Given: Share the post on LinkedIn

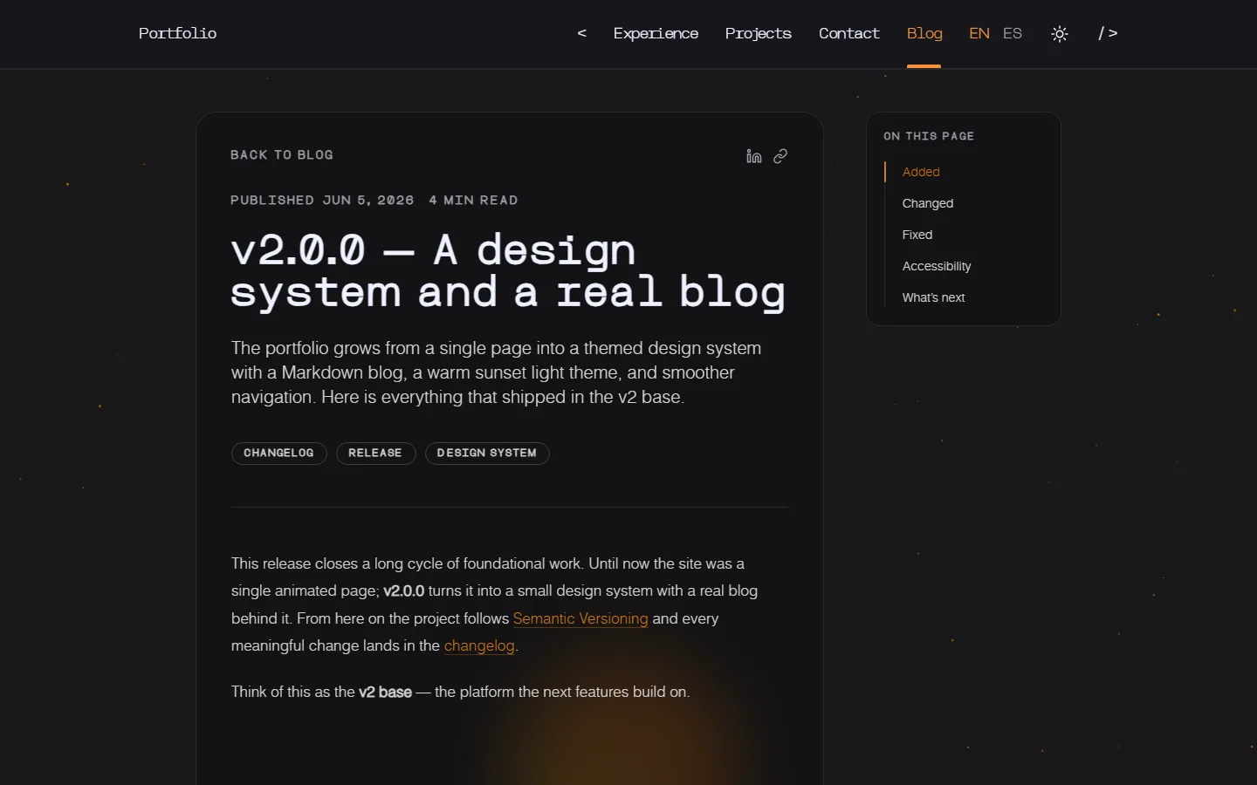Looking at the screenshot, I should [754, 156].
